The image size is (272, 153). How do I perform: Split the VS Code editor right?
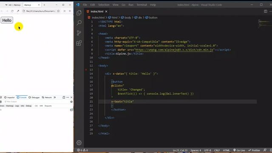click(x=266, y=11)
